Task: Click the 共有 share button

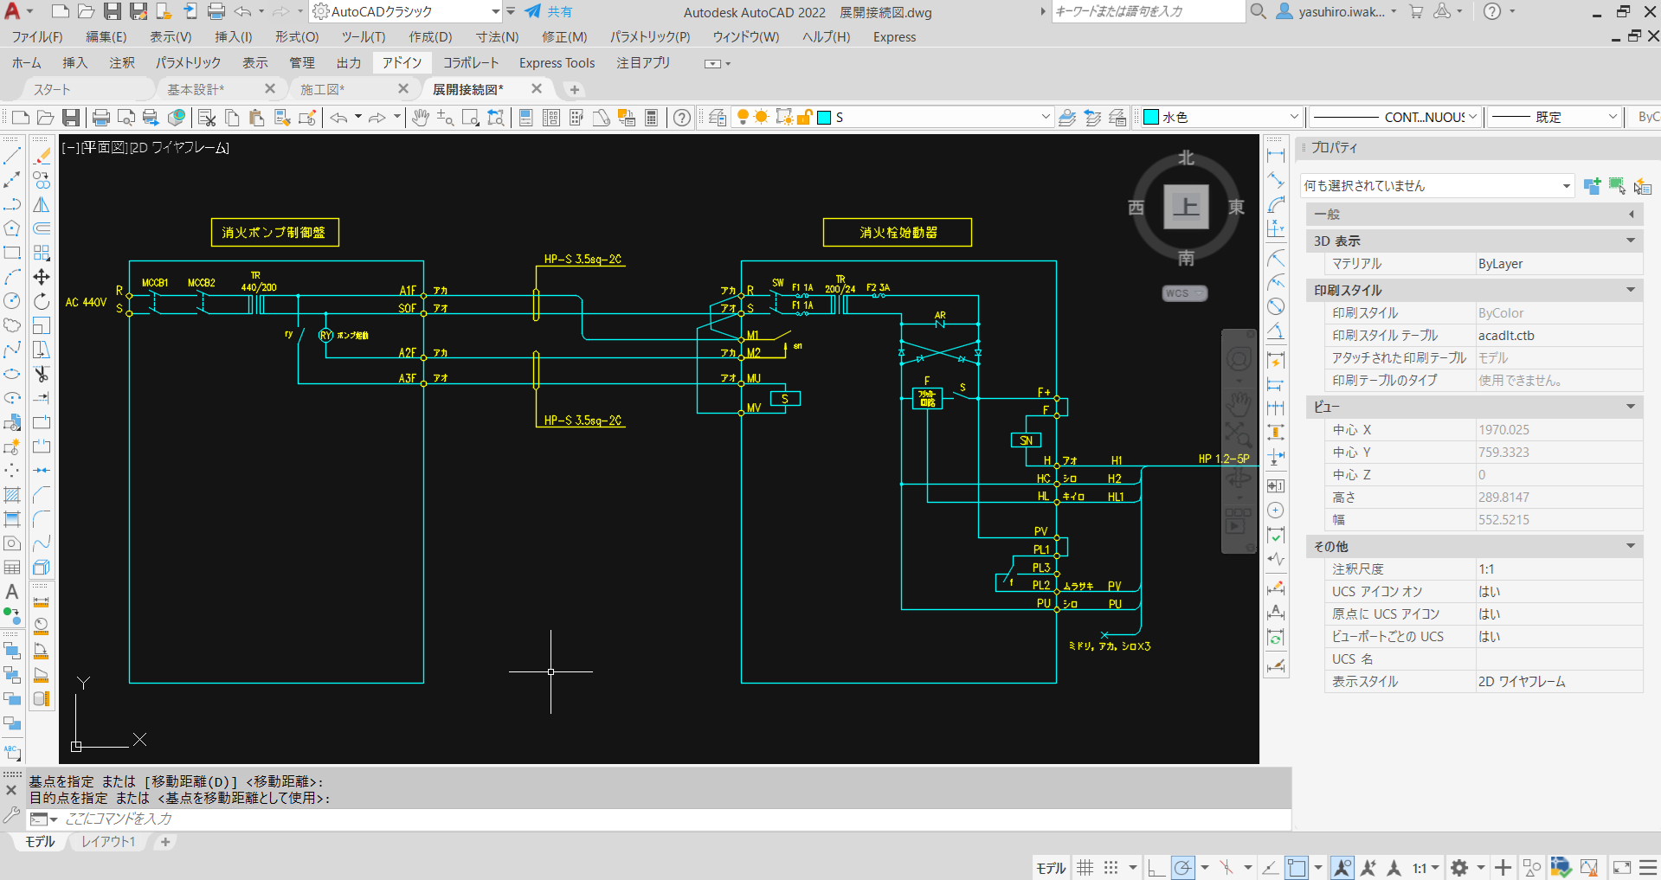Action: [549, 12]
